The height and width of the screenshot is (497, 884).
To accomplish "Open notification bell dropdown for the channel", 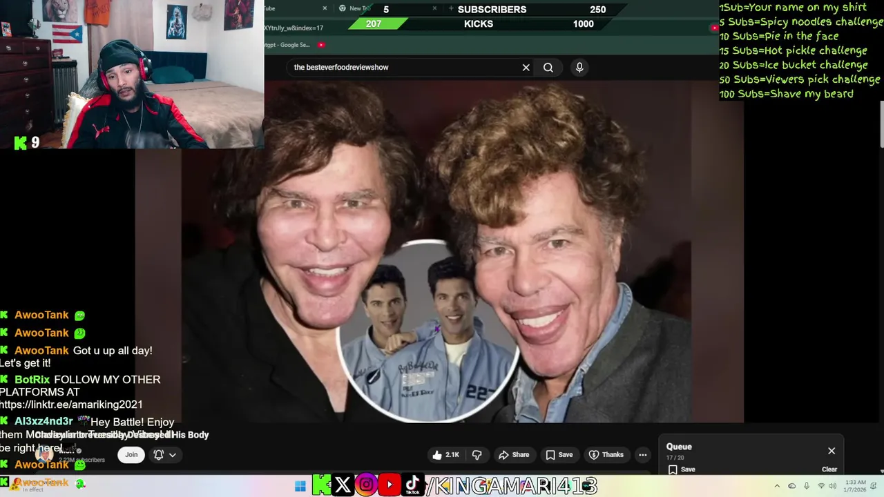I will tap(164, 455).
